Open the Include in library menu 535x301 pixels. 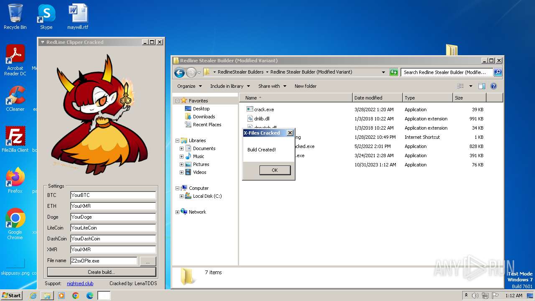pyautogui.click(x=230, y=86)
